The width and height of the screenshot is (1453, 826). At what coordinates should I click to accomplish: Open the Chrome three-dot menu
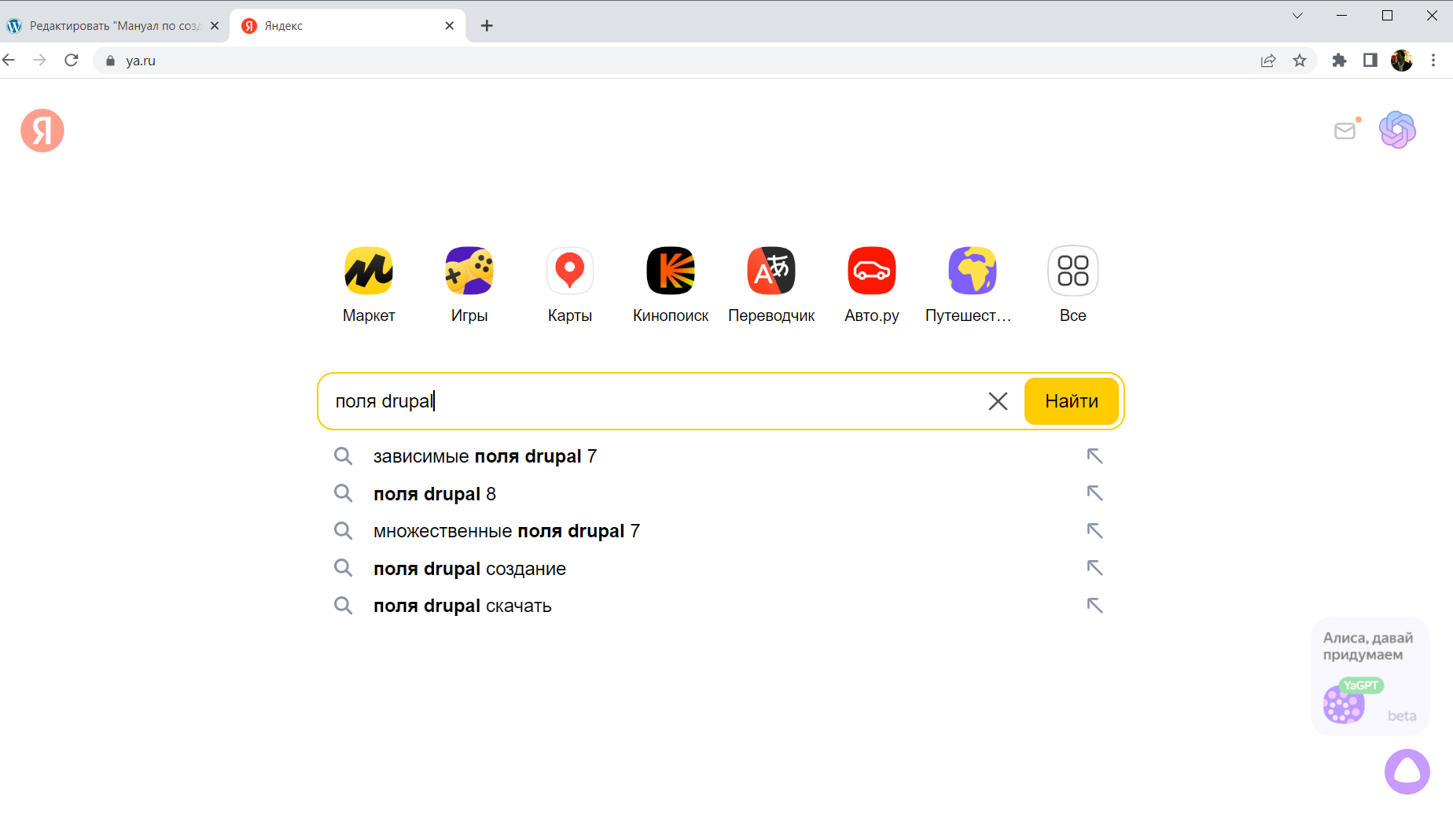coord(1433,61)
